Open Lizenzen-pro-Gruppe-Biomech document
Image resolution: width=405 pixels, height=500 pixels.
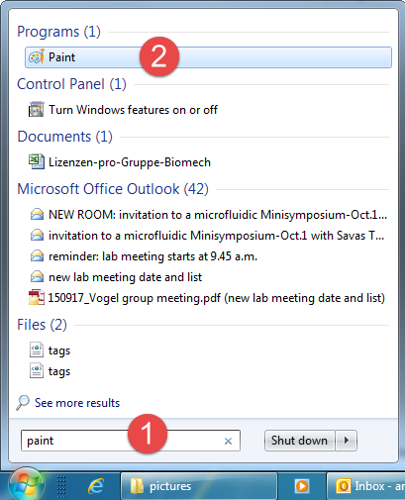[130, 162]
